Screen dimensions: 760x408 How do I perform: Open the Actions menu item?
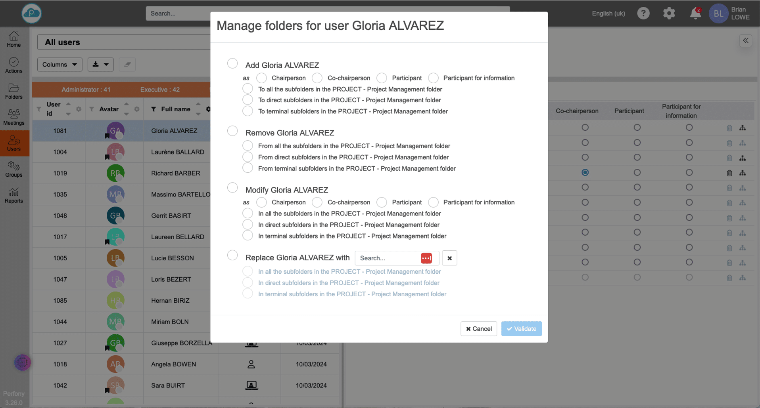[14, 65]
